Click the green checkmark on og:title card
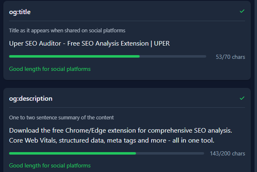 pos(242,11)
